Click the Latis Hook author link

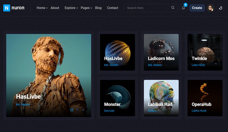198,65
